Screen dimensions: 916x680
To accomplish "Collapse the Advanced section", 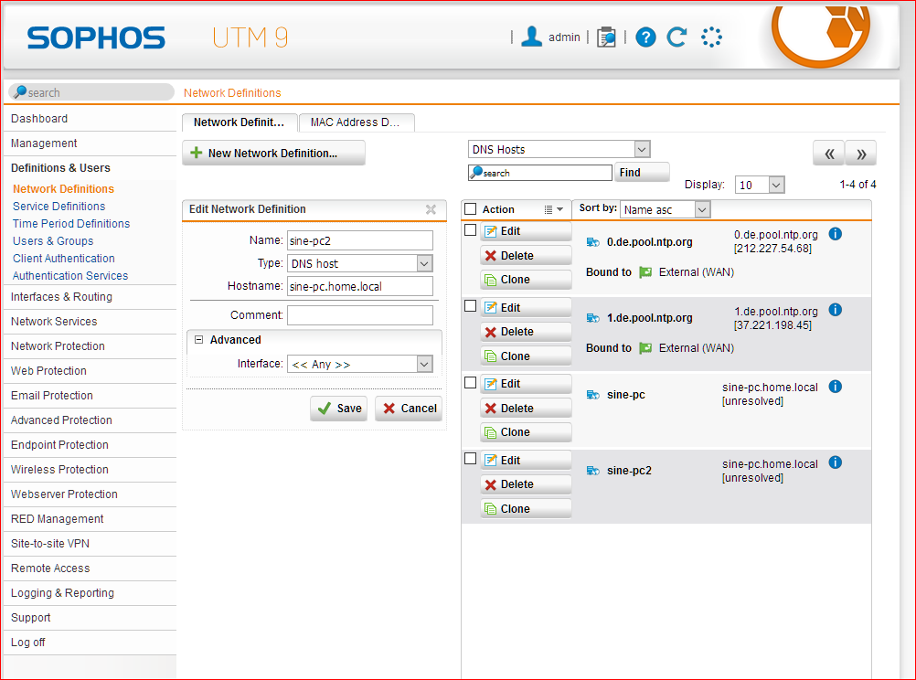I will 198,340.
